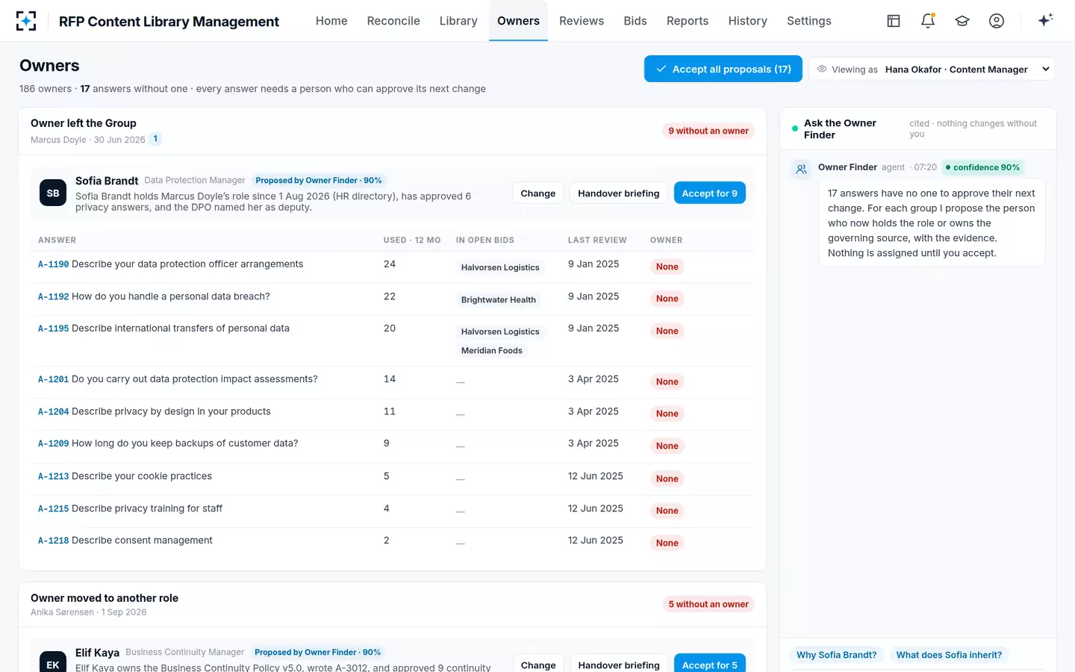Click Accept for 9
1075x672 pixels.
pos(709,193)
